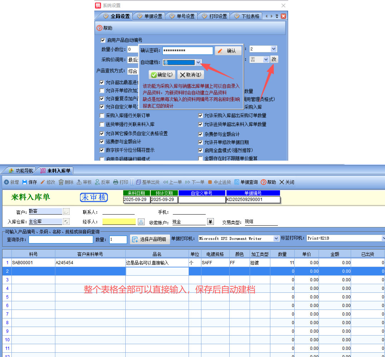Toggle 启用产品自动编号 checkbox

pyautogui.click(x=103, y=40)
